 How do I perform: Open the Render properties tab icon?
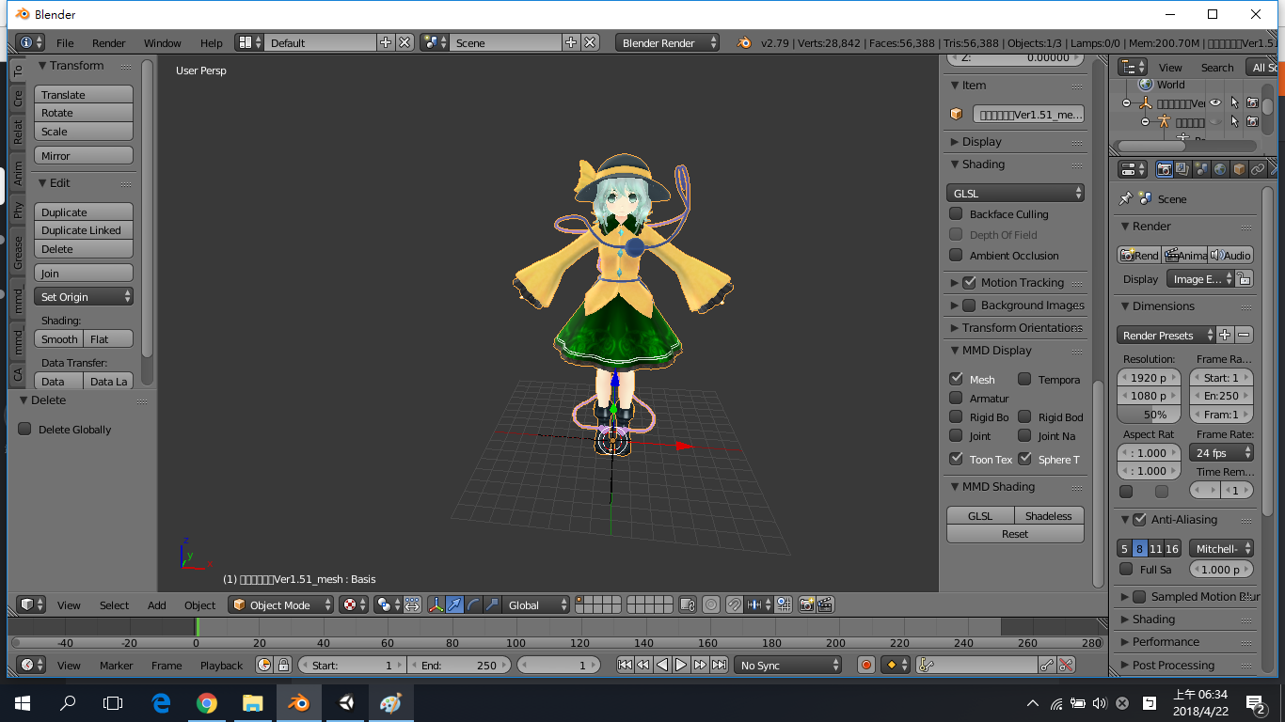click(1165, 169)
